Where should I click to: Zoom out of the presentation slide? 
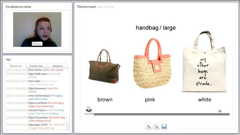(x=156, y=126)
